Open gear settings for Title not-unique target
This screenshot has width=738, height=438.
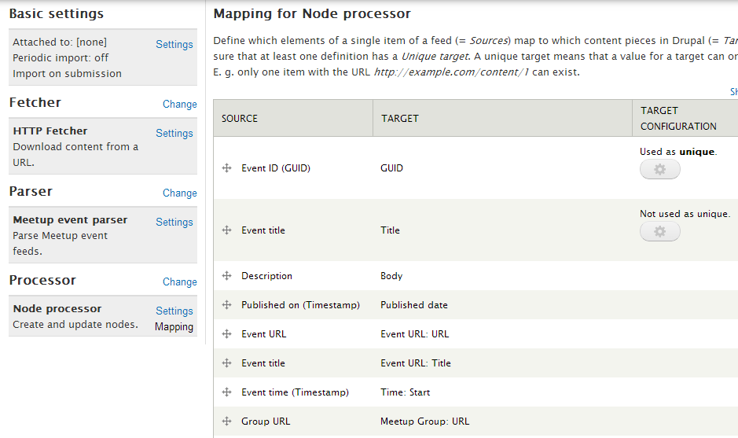tap(660, 231)
